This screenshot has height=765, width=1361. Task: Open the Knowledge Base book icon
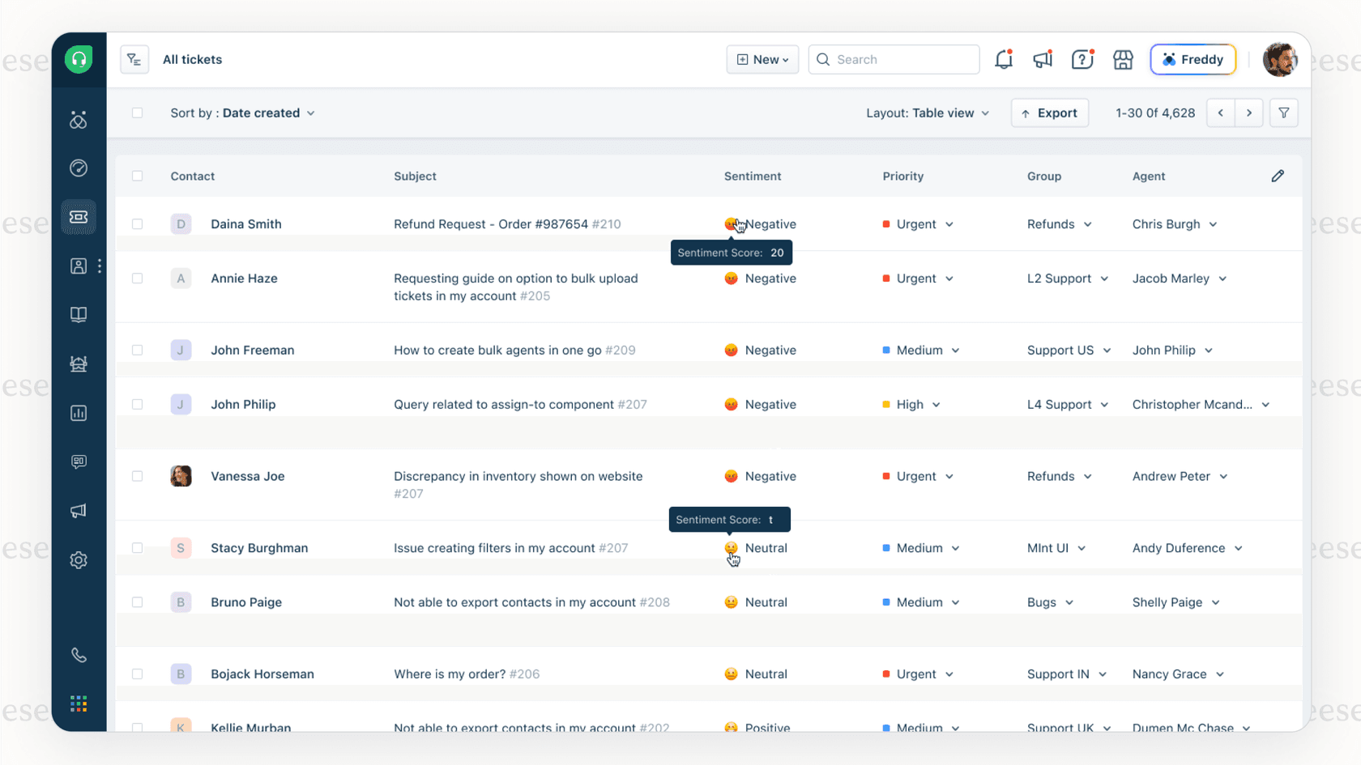(x=79, y=314)
